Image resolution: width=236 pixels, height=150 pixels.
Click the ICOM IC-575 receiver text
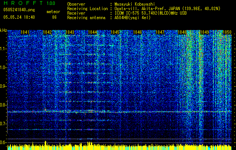coord(150,13)
